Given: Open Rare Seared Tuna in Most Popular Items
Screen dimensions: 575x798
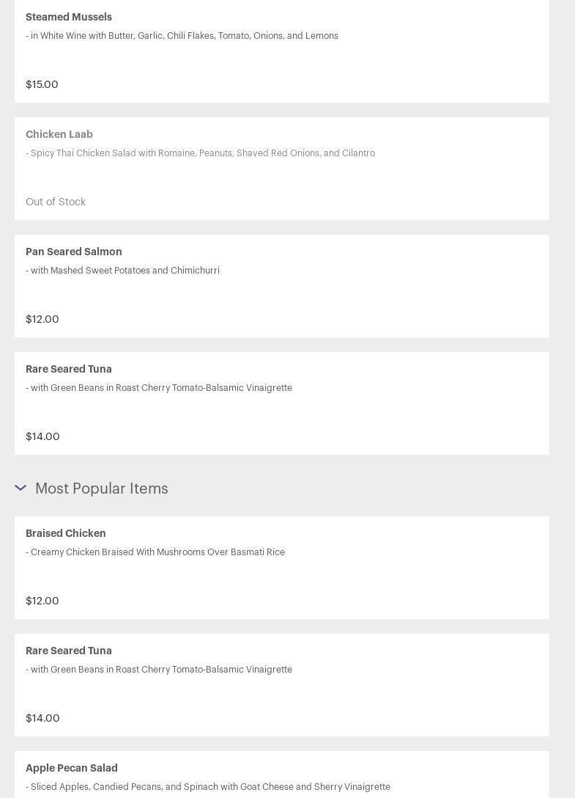Looking at the screenshot, I should 69,651.
